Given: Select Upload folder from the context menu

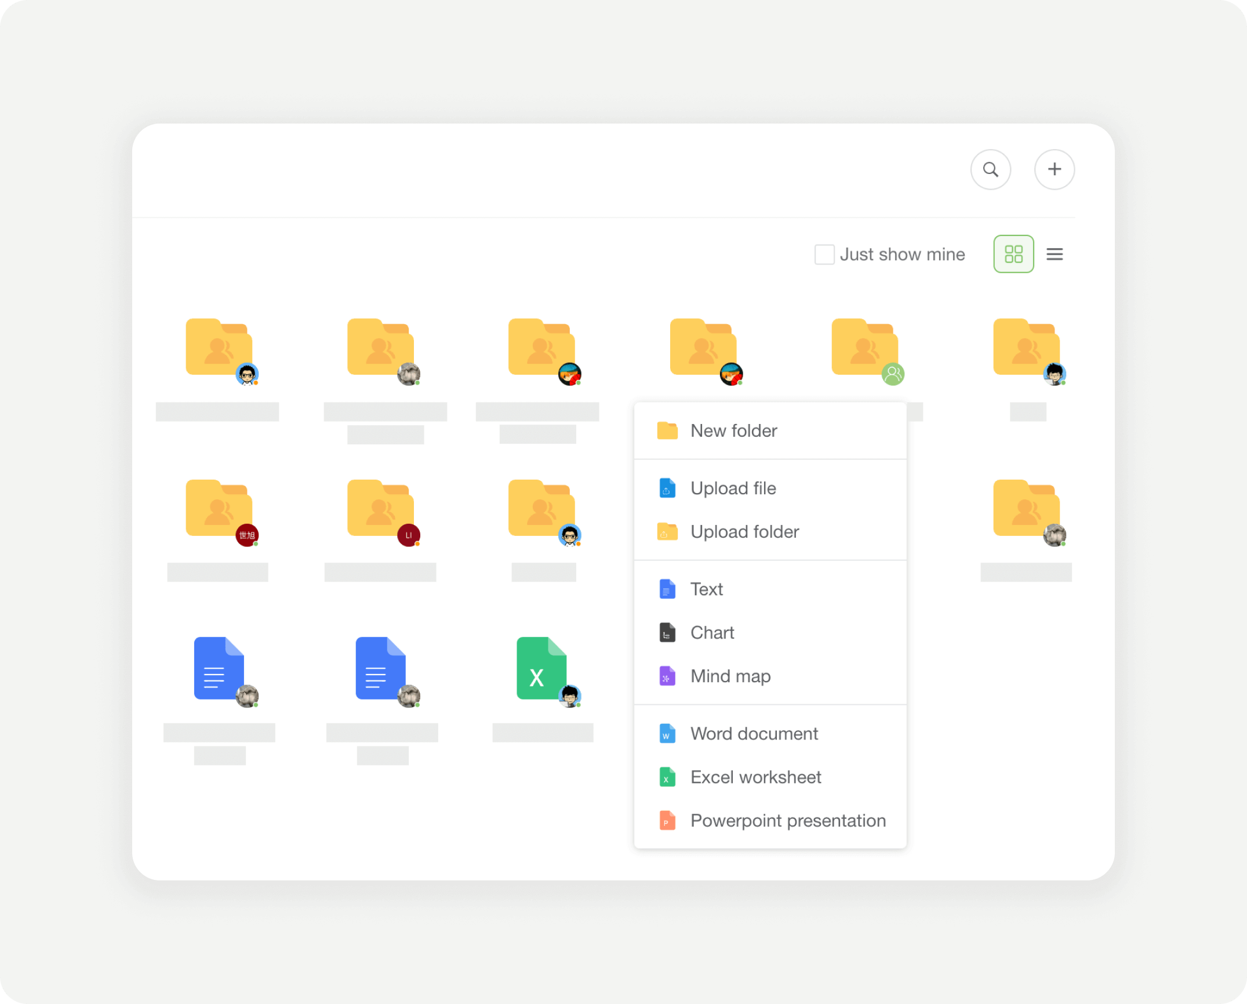Looking at the screenshot, I should [744, 531].
